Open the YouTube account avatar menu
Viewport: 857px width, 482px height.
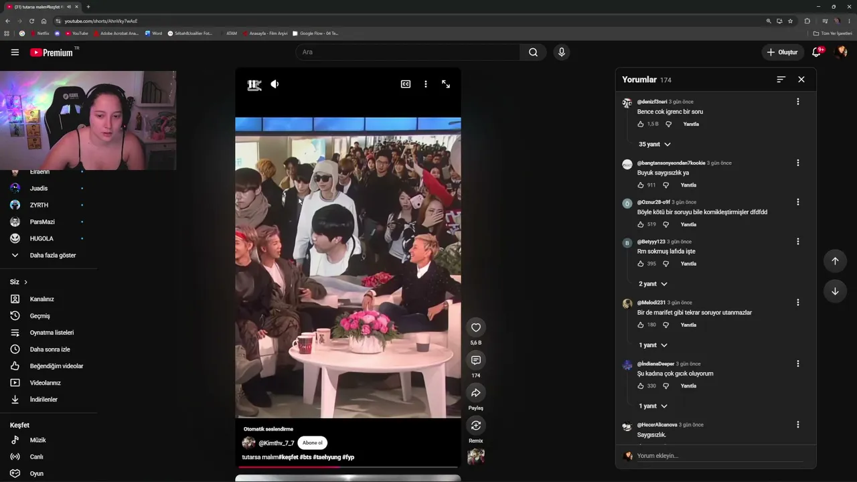tap(841, 52)
